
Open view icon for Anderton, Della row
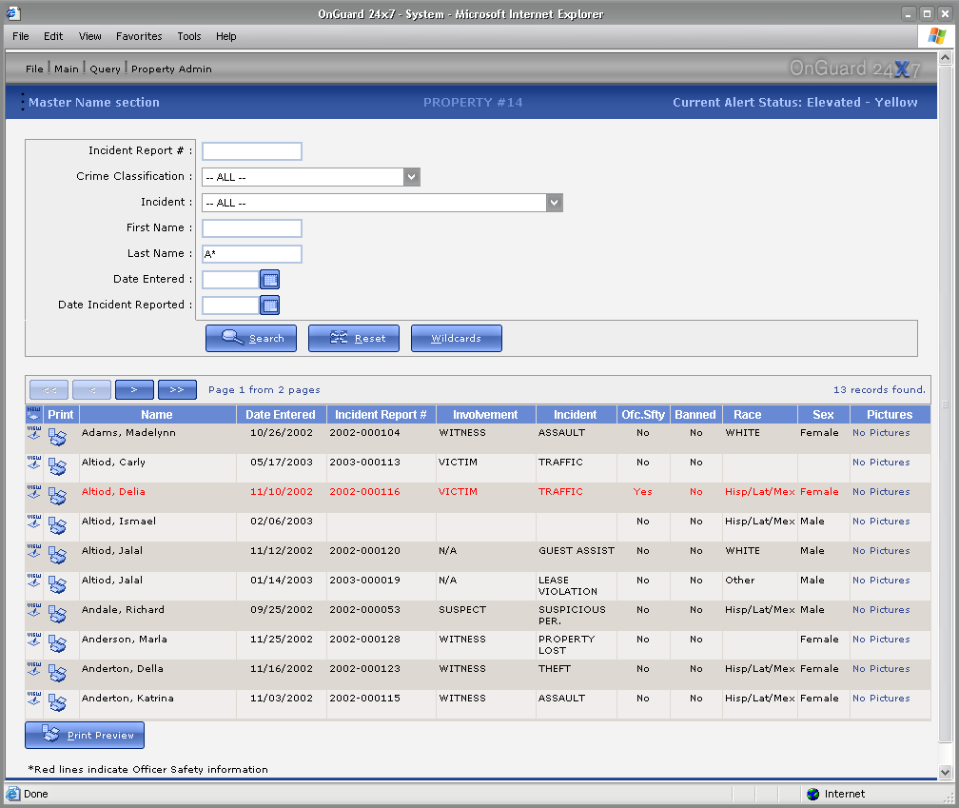pos(33,669)
